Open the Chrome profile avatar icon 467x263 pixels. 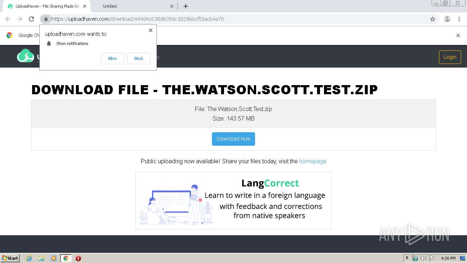pos(447,19)
